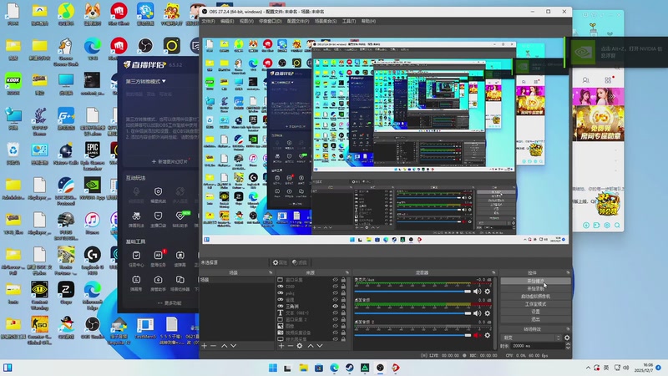Click 新增图片幻灯片 in 直播伴侣 window
Viewport: 668px width, 376px height.
click(170, 161)
